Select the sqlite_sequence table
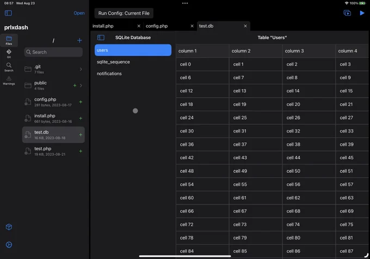The height and width of the screenshot is (259, 370). (133, 62)
